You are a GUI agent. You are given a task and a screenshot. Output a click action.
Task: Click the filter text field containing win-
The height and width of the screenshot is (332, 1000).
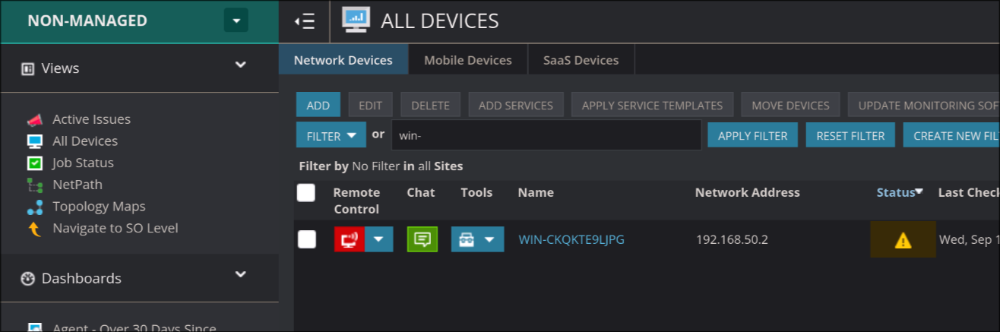coord(546,136)
